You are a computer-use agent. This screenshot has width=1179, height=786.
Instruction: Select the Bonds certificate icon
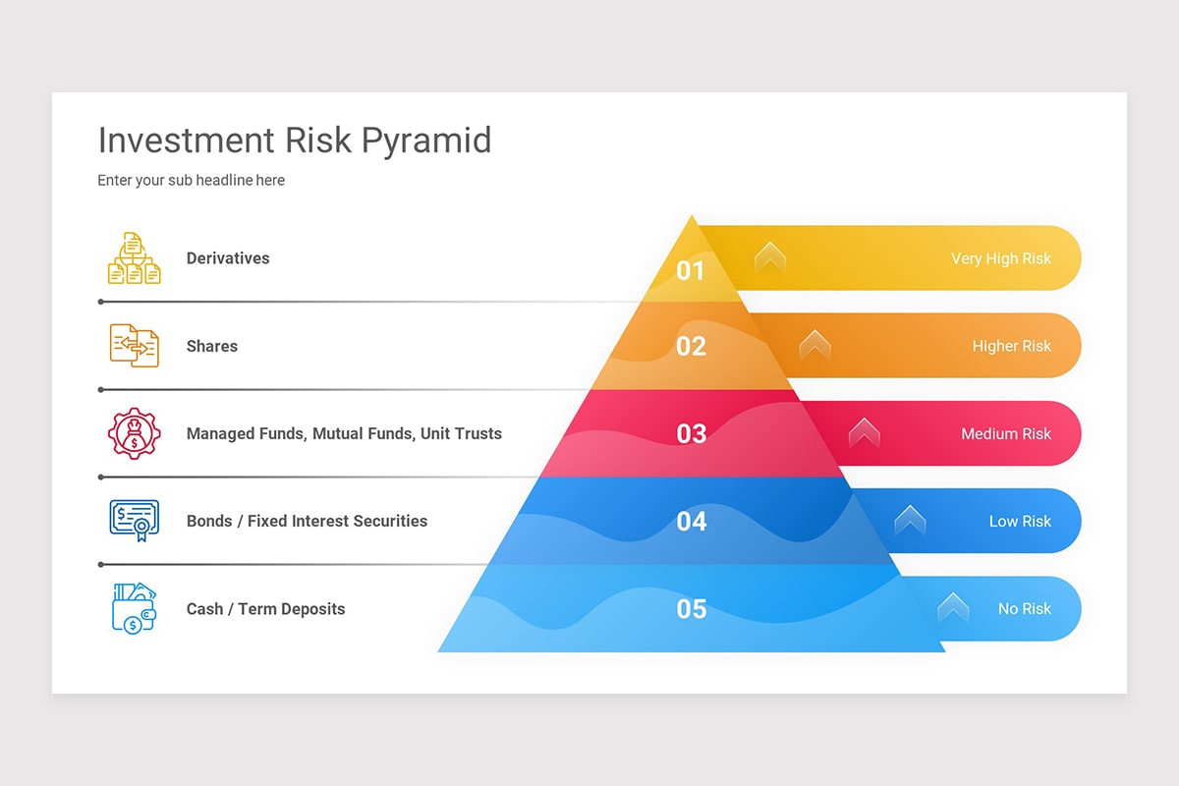tap(134, 521)
